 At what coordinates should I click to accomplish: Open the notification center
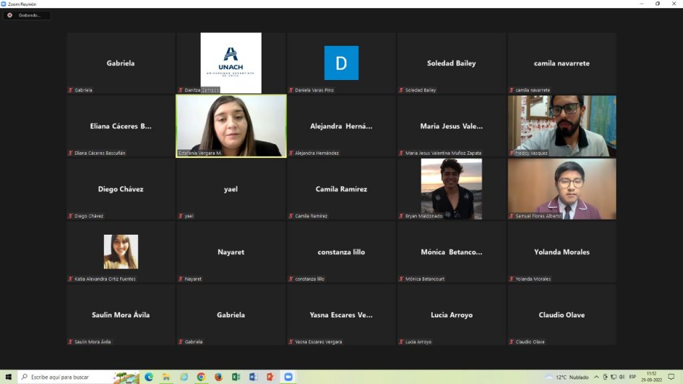click(x=671, y=377)
